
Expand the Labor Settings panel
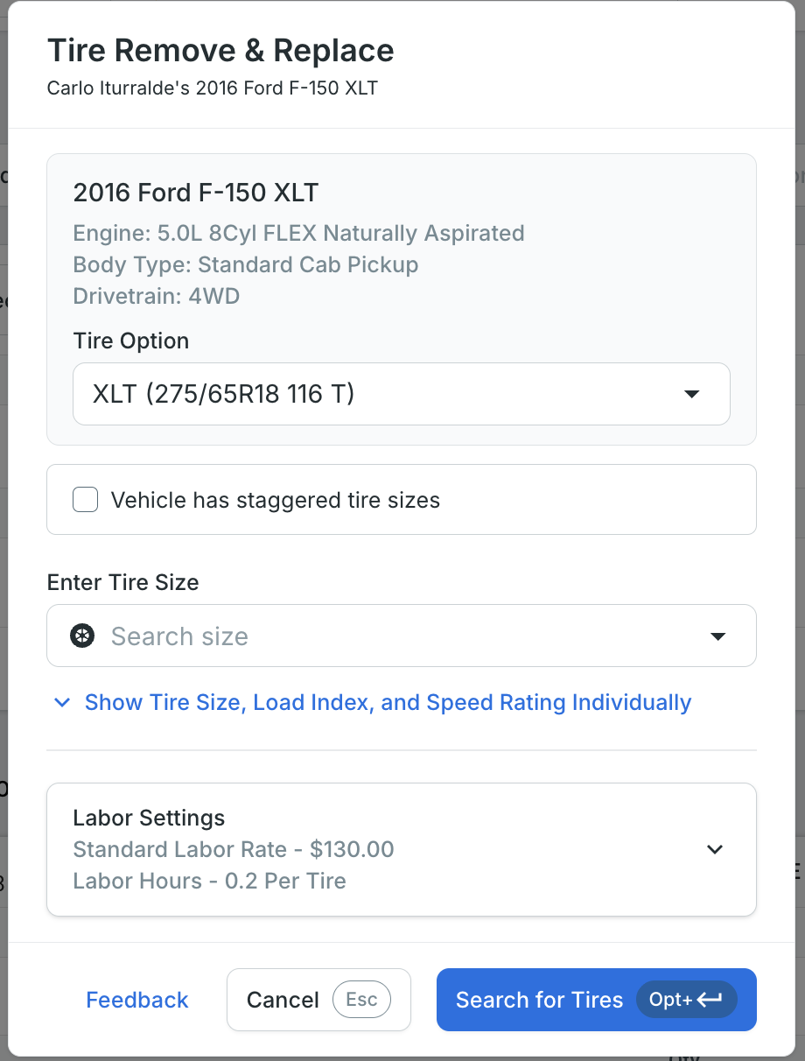[x=402, y=849]
